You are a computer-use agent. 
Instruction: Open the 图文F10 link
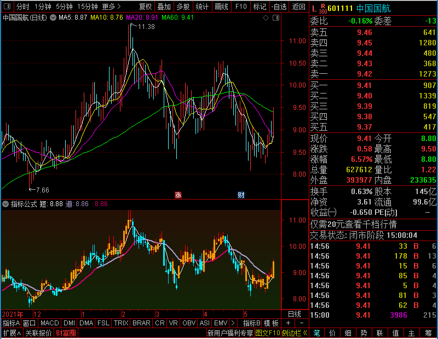[x=268, y=333]
